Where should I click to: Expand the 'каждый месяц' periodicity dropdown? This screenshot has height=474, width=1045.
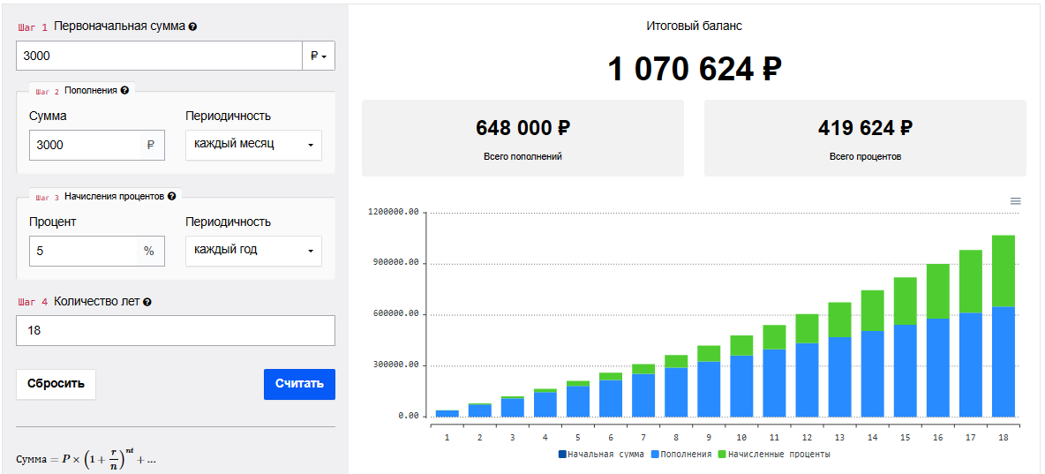253,145
